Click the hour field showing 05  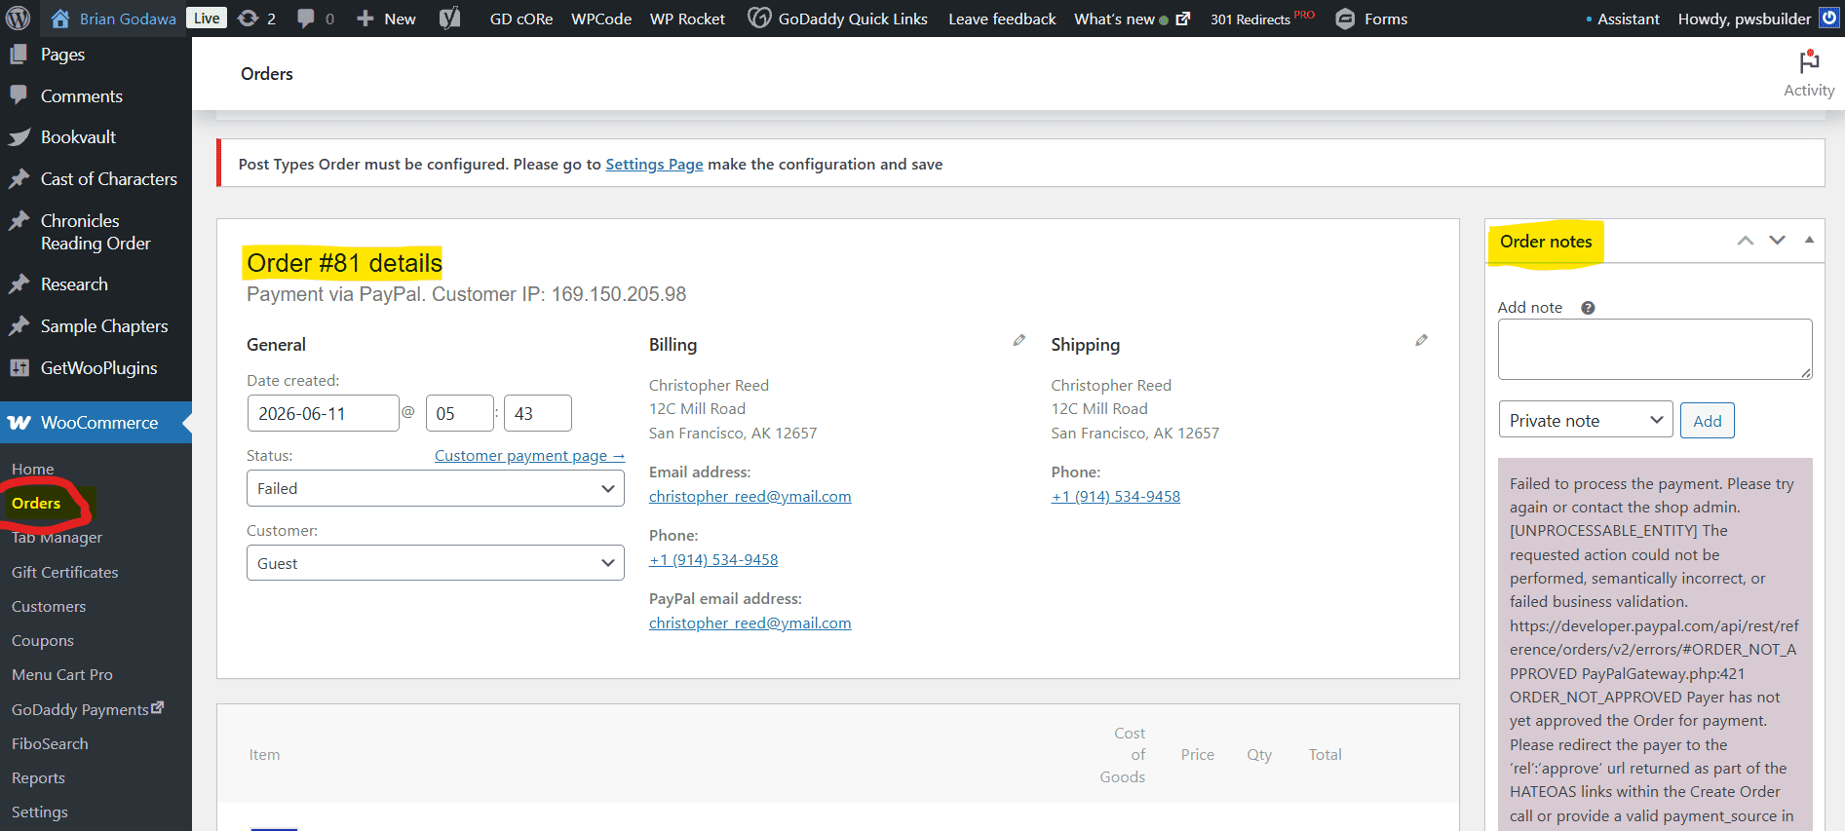point(460,413)
